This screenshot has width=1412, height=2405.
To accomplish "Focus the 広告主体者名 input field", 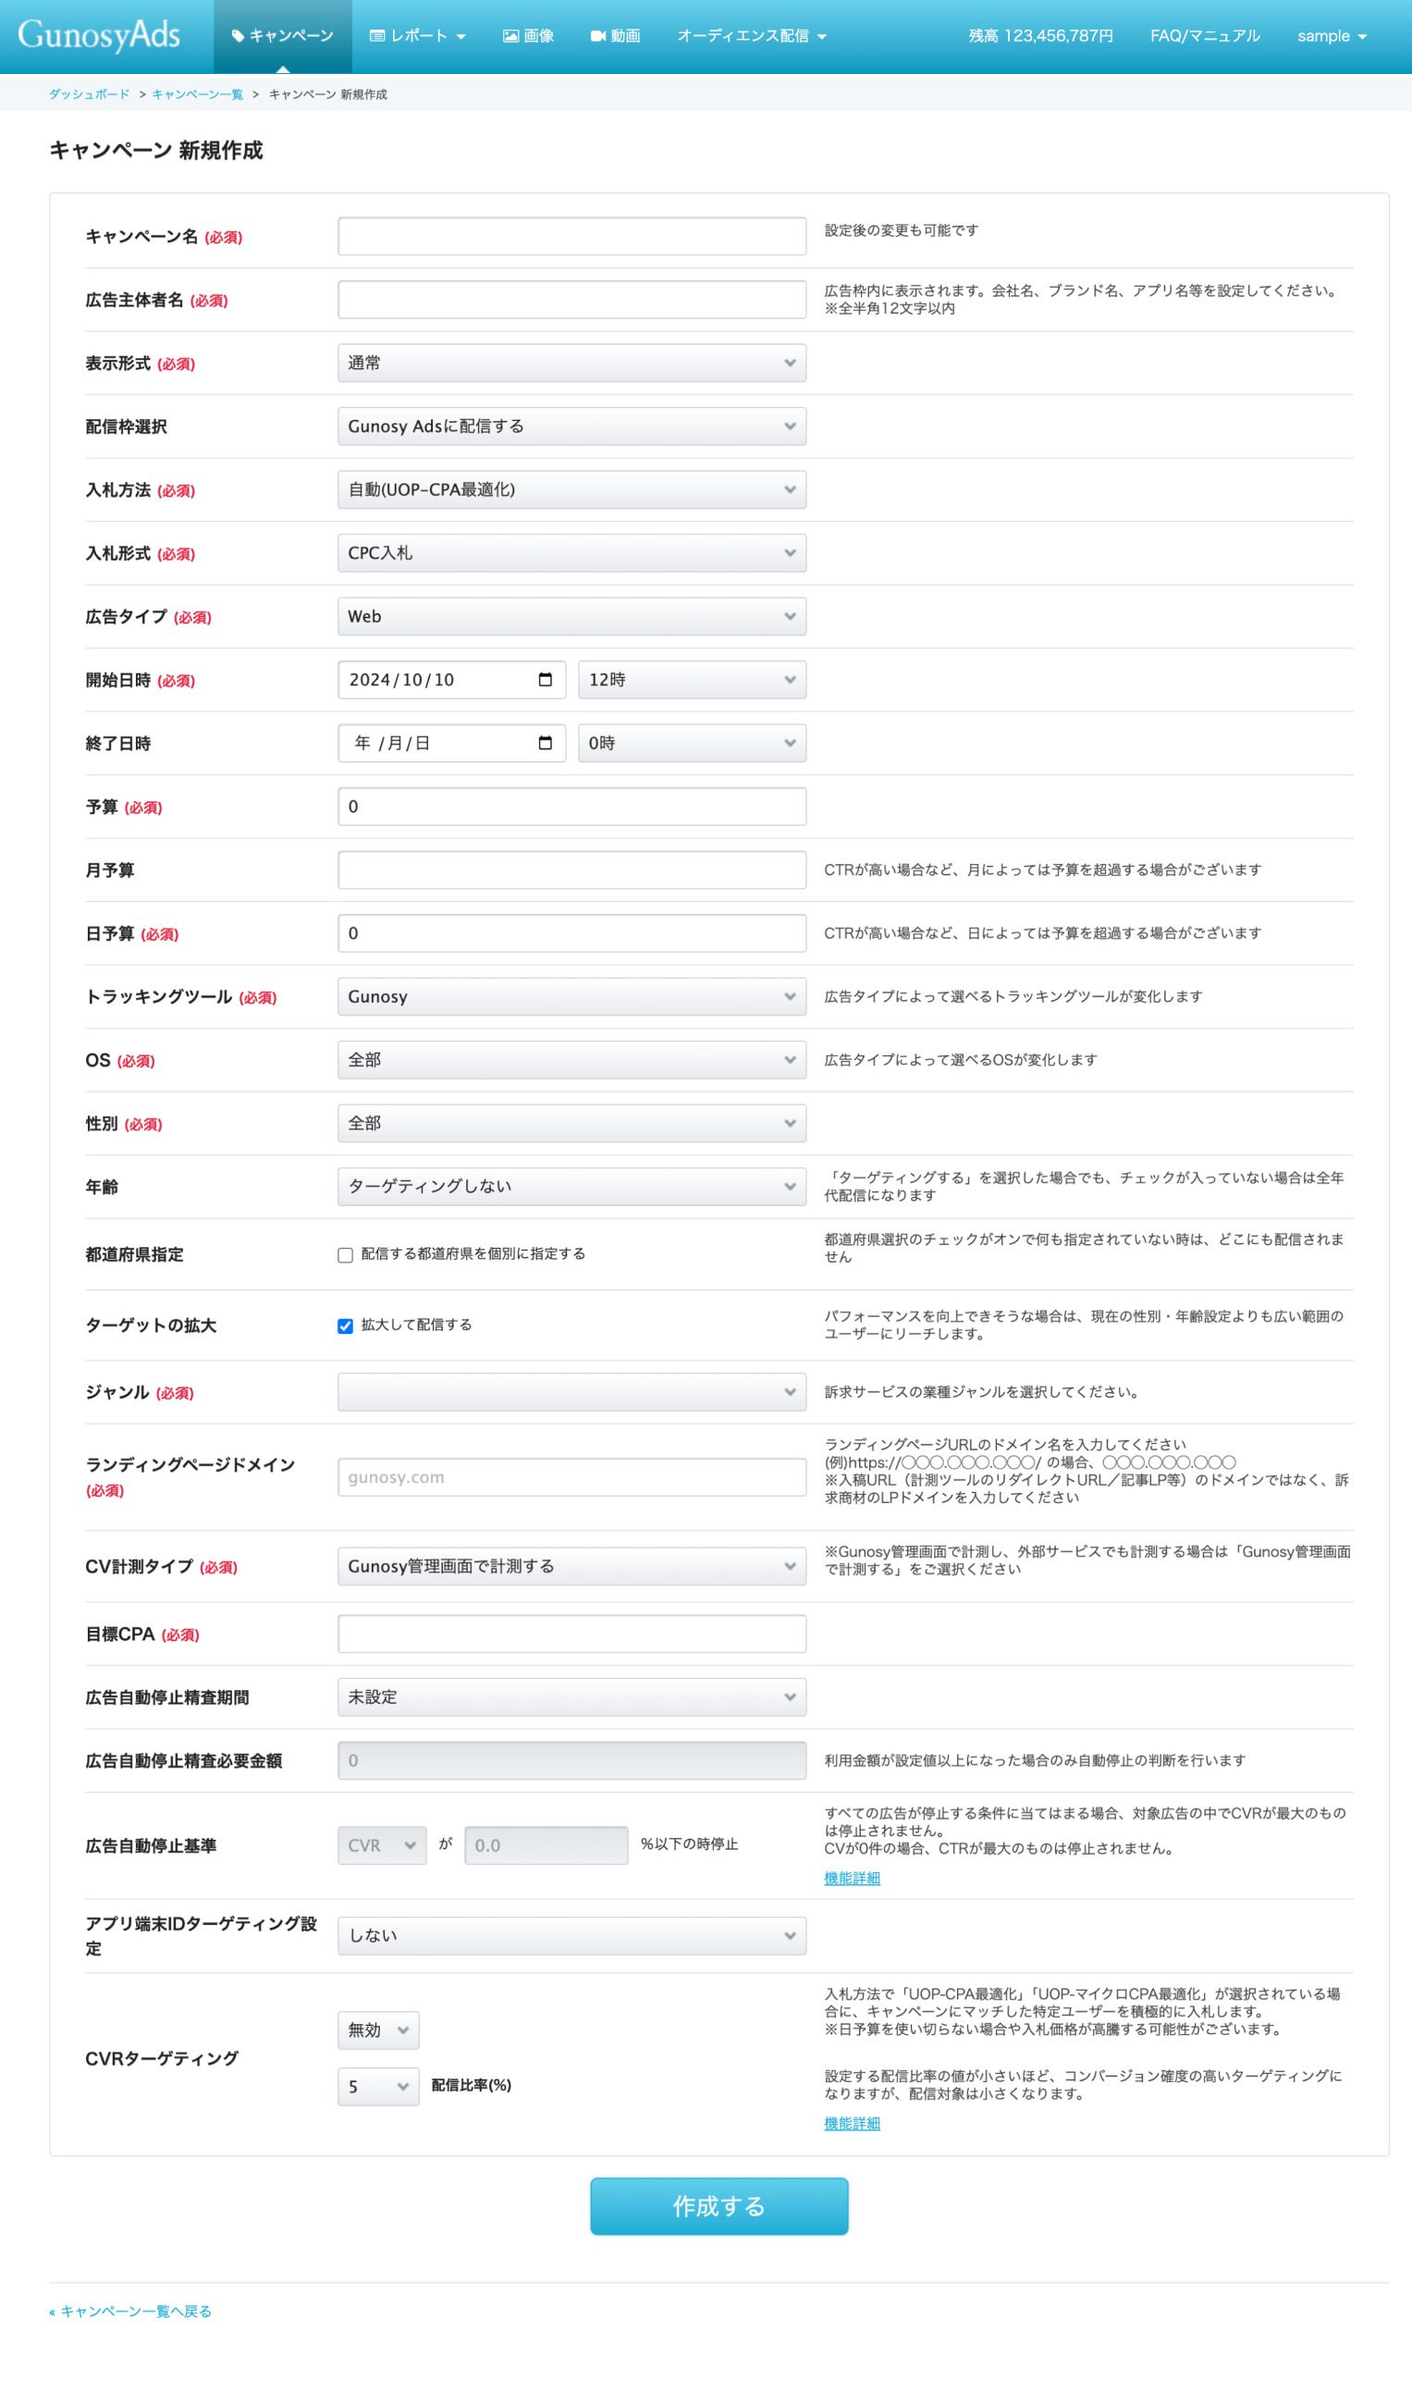I will click(x=571, y=300).
